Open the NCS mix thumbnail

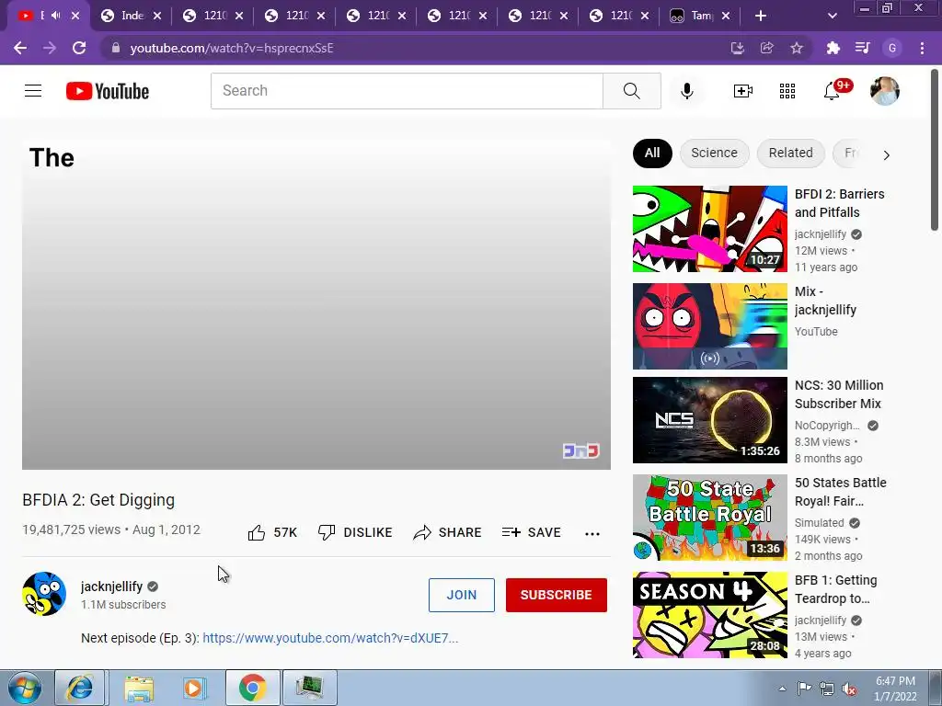pyautogui.click(x=709, y=420)
